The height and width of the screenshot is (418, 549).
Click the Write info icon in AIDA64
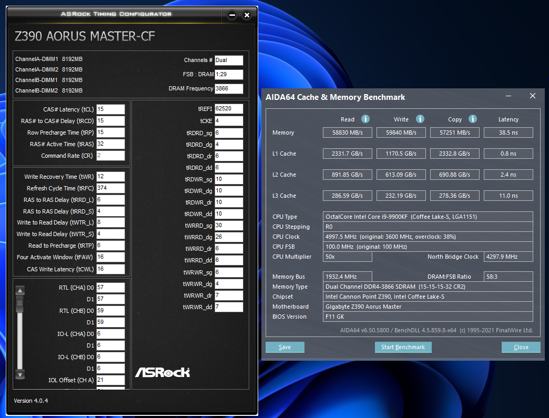(x=420, y=119)
